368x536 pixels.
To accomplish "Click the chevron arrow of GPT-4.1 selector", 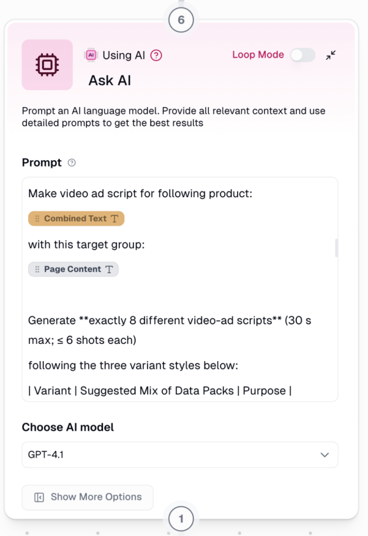I will coord(325,455).
